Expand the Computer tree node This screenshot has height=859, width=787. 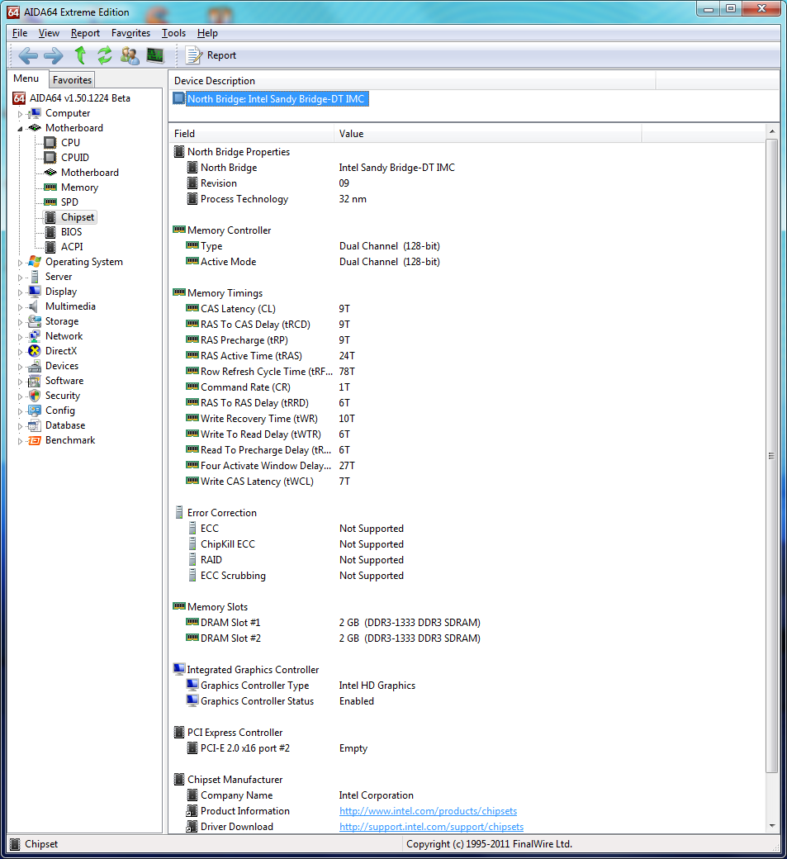[21, 114]
